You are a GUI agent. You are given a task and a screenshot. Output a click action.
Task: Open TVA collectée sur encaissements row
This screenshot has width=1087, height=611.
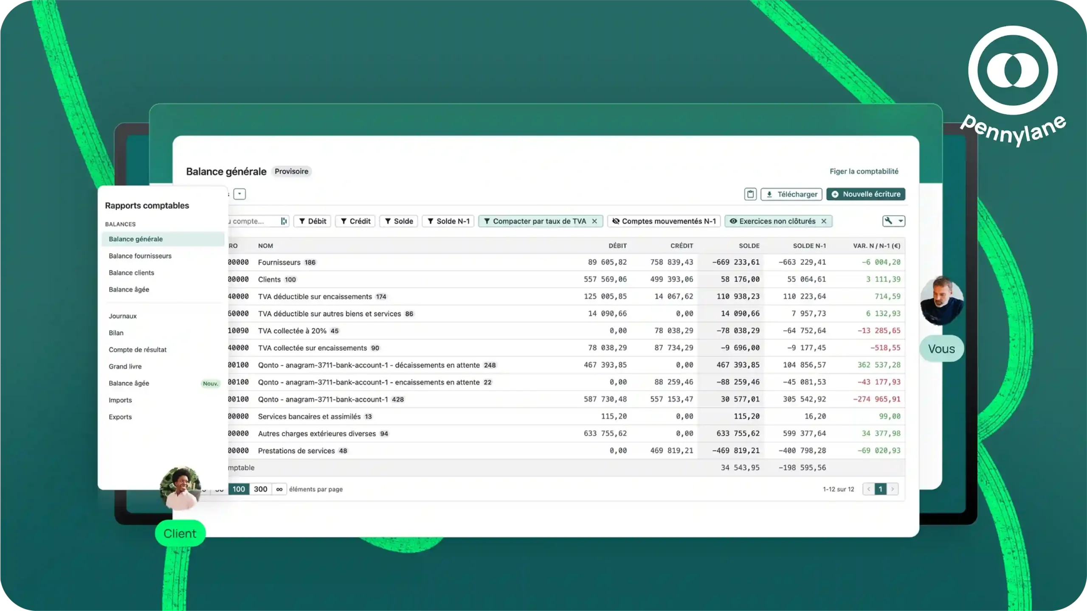coord(566,348)
